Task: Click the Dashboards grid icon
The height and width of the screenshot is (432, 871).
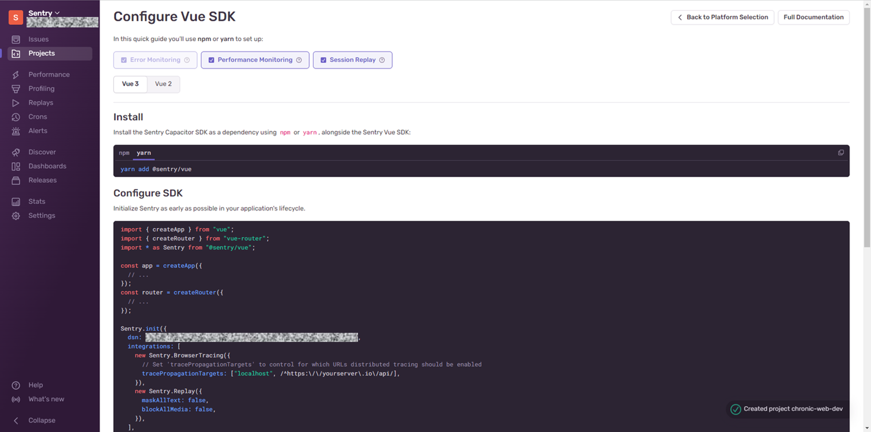Action: point(16,166)
